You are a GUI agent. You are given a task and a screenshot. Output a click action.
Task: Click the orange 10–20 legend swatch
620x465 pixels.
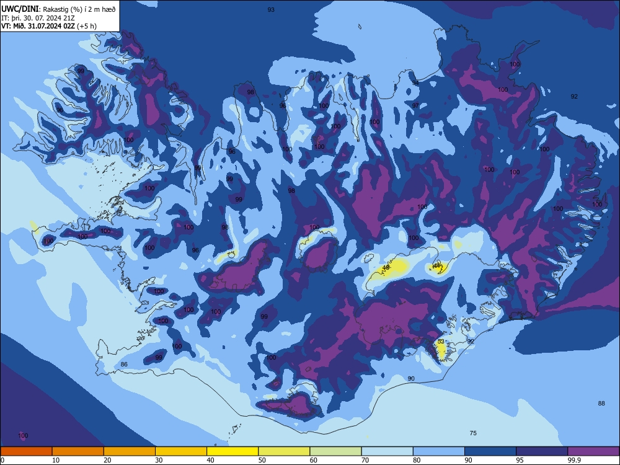78,451
